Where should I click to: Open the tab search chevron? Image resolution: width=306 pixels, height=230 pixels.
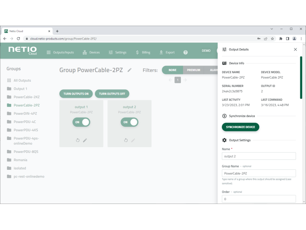click(272, 29)
